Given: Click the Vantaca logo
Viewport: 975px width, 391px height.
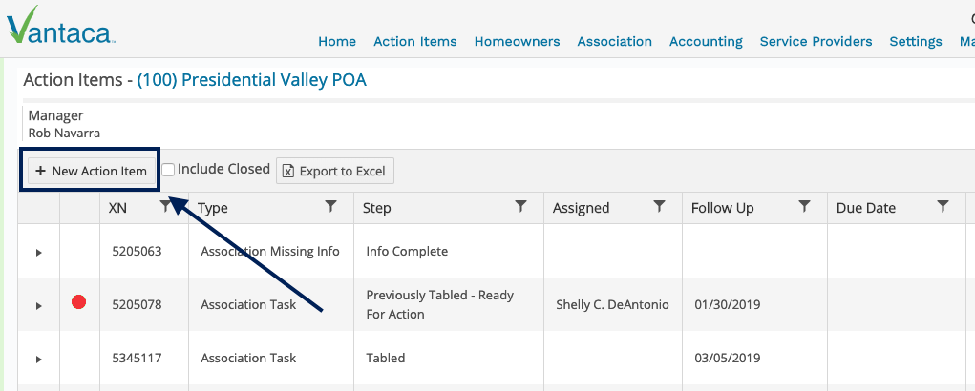Looking at the screenshot, I should (60, 26).
